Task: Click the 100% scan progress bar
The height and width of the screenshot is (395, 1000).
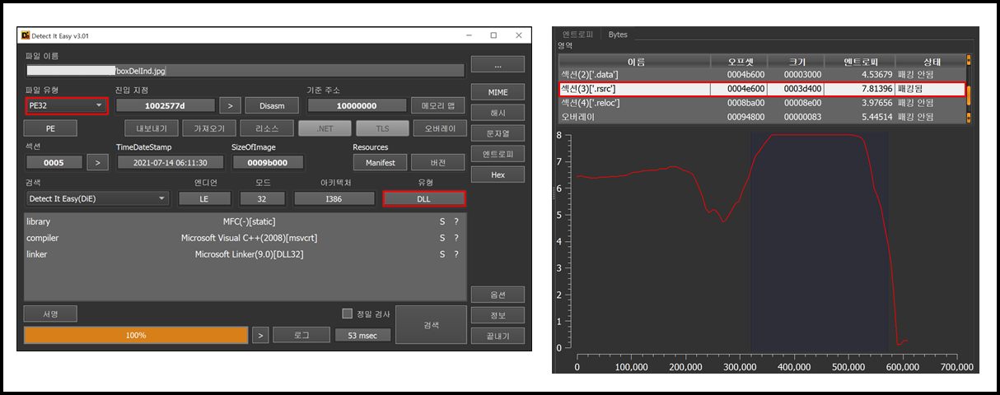Action: click(136, 335)
